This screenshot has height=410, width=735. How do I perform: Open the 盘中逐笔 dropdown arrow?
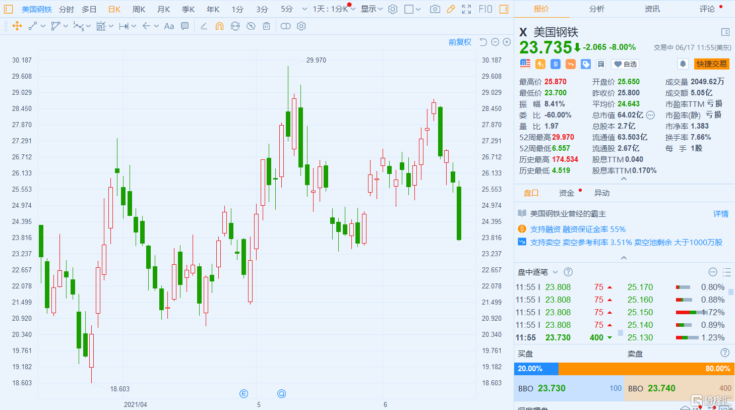pos(555,272)
